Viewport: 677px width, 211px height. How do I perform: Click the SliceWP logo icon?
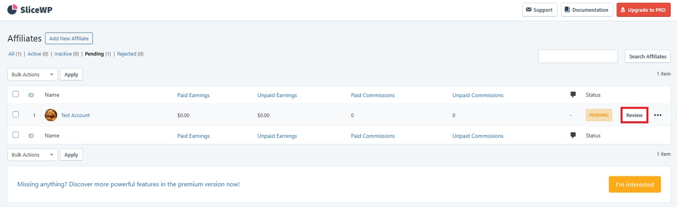tap(12, 9)
